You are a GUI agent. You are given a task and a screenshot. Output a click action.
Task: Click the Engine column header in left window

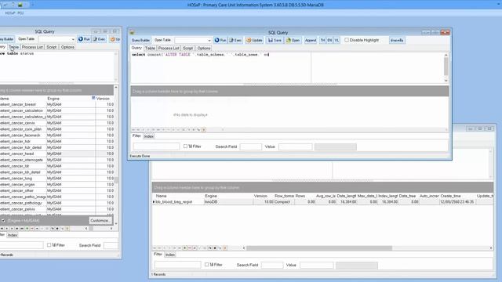pyautogui.click(x=71, y=99)
